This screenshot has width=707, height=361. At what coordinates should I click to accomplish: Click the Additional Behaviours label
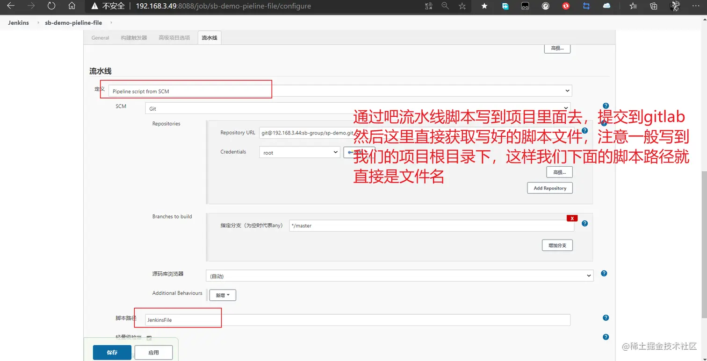177,293
